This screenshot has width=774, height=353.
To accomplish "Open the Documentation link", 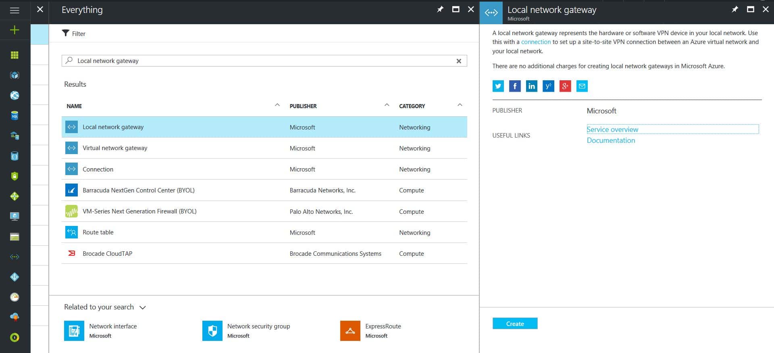I will (611, 140).
